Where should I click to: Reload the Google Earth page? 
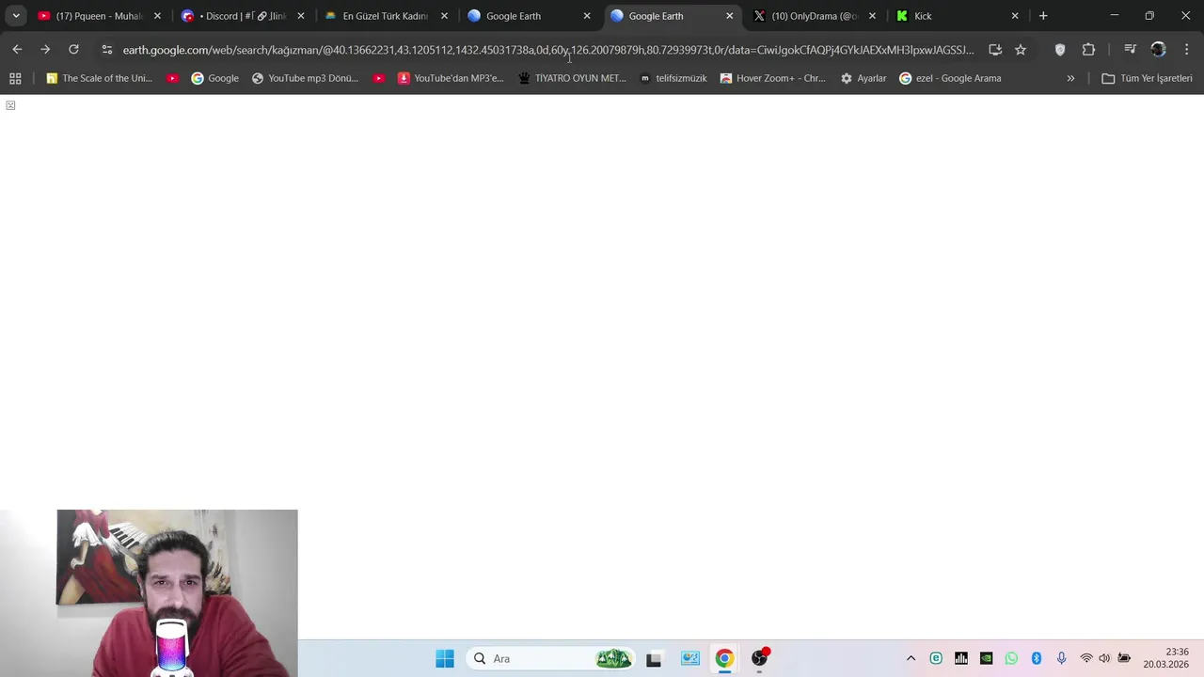pos(73,50)
